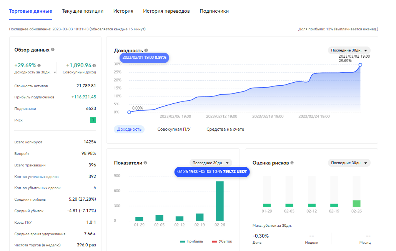Select Совокупная П/У chart mode
The width and height of the screenshot is (396, 251).
(174, 129)
